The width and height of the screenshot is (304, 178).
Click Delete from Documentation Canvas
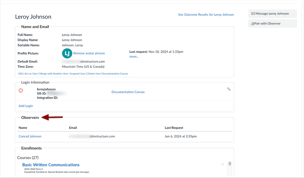(x=108, y=74)
